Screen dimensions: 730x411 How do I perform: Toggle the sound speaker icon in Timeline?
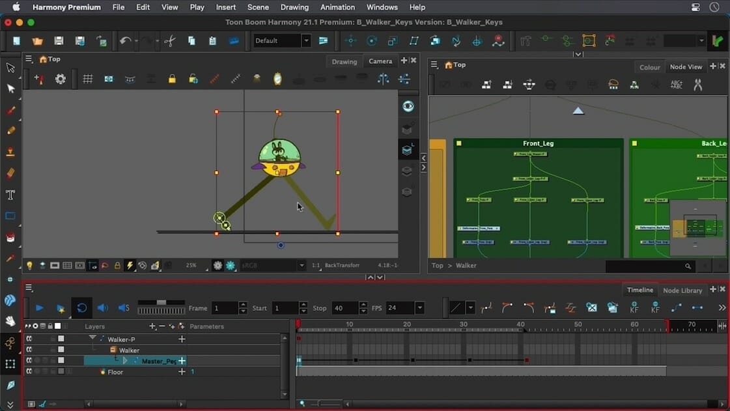pyautogui.click(x=102, y=308)
